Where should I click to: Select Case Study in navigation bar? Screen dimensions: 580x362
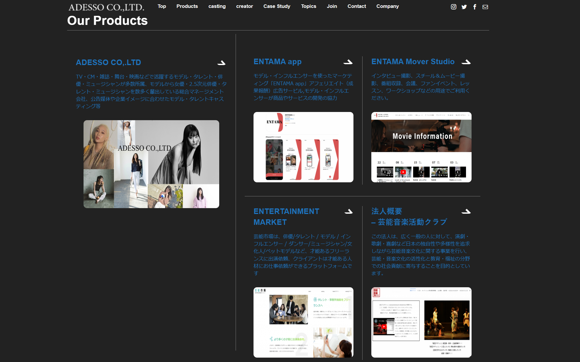click(277, 6)
